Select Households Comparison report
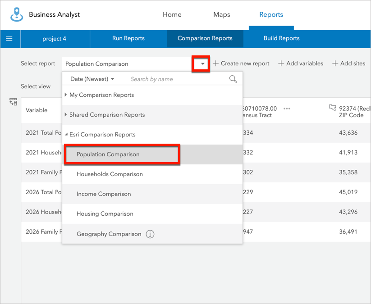This screenshot has width=371, height=304. tap(110, 174)
